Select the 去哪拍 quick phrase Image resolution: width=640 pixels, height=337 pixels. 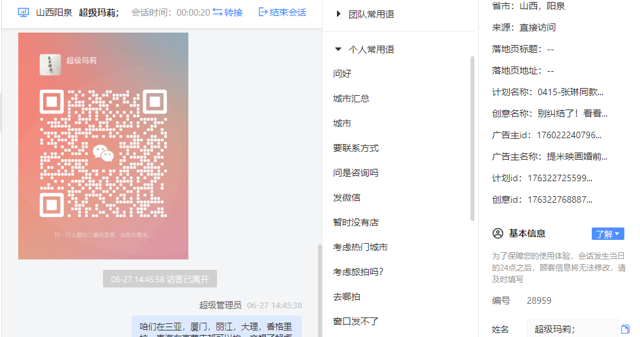[347, 297]
